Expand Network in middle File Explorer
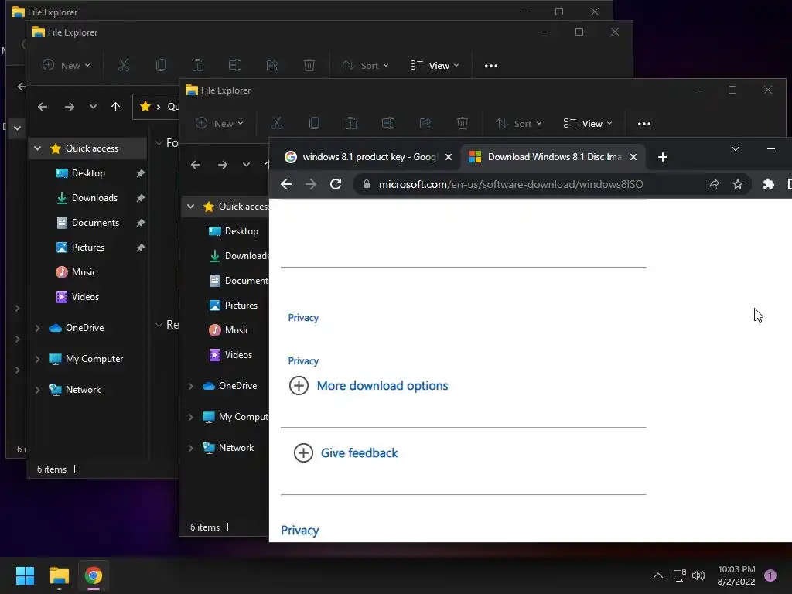Image resolution: width=792 pixels, height=594 pixels. [37, 390]
